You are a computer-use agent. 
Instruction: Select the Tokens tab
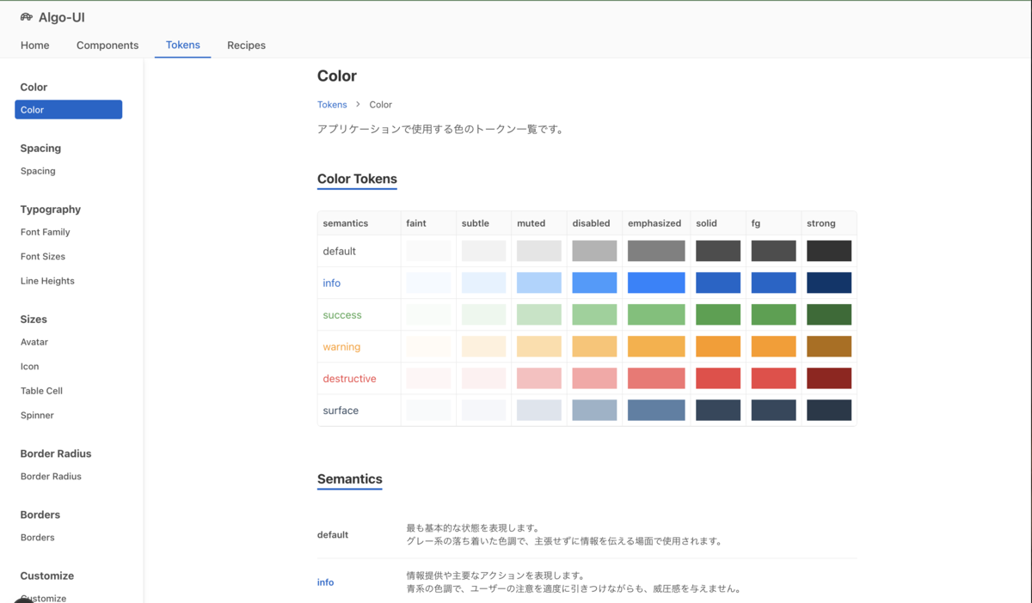183,45
